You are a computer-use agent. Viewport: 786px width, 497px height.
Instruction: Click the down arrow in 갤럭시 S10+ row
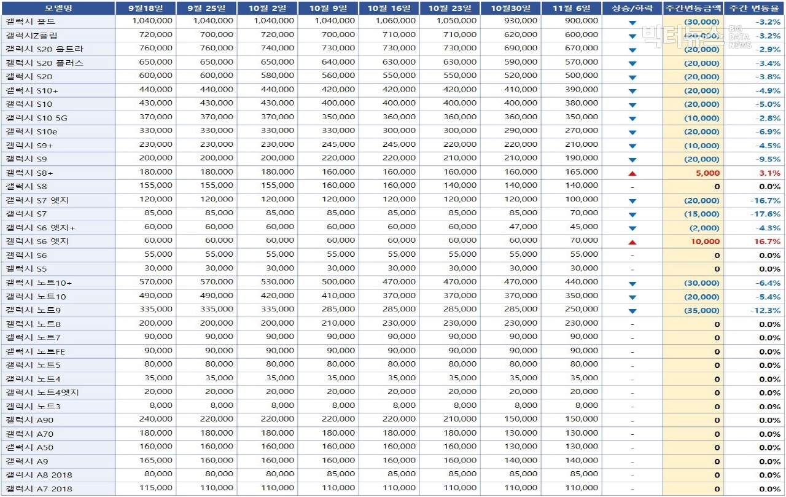tap(632, 92)
